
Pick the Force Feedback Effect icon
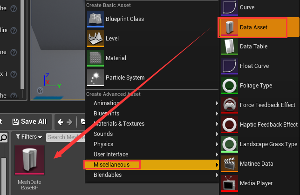coord(230,105)
